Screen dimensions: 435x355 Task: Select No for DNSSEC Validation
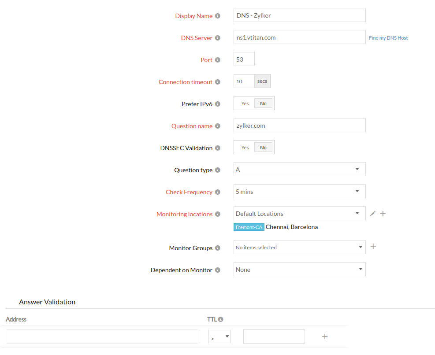pos(263,148)
